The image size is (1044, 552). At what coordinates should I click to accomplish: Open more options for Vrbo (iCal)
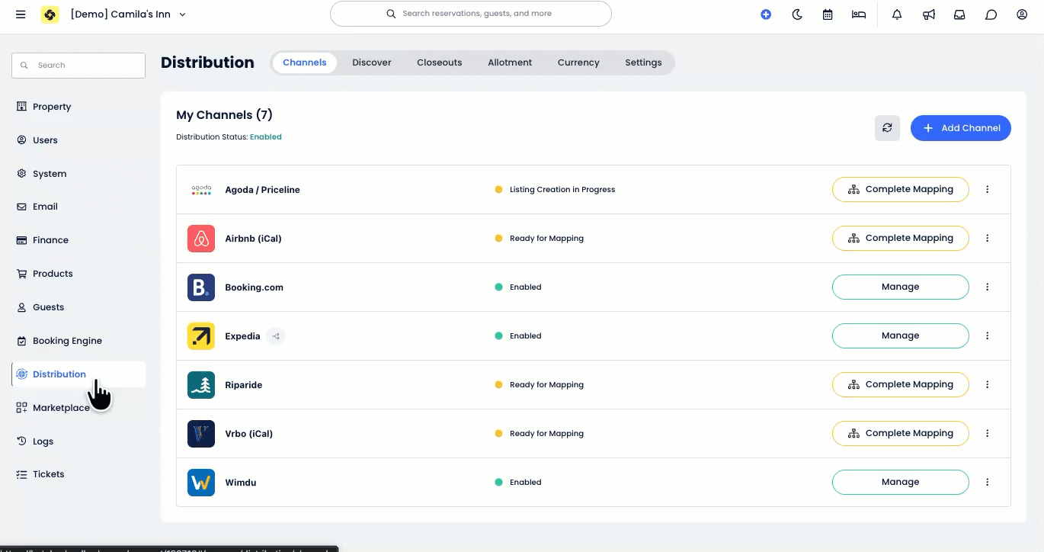(x=988, y=433)
